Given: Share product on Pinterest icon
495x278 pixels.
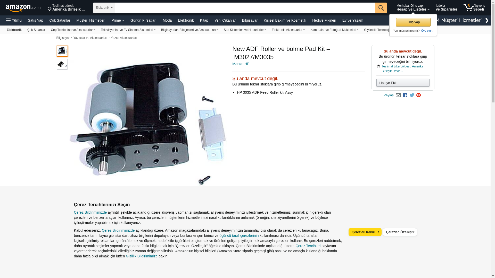Looking at the screenshot, I should tap(418, 95).
